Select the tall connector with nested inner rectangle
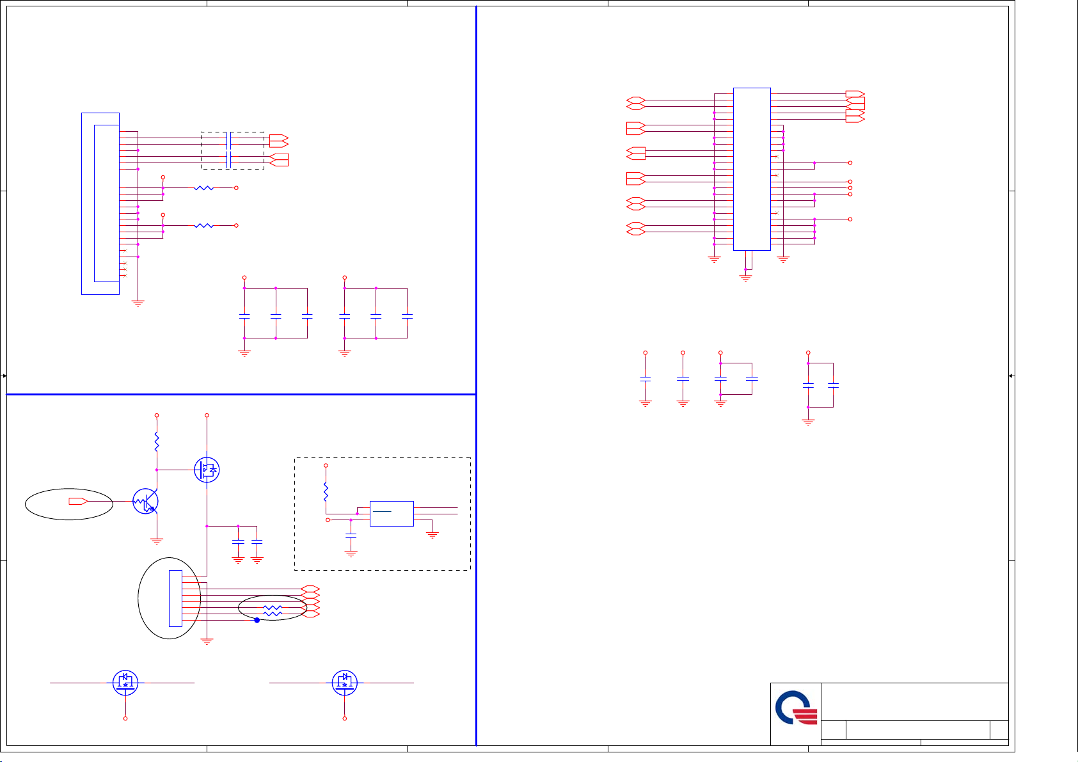Image resolution: width=1078 pixels, height=762 pixels. point(100,203)
